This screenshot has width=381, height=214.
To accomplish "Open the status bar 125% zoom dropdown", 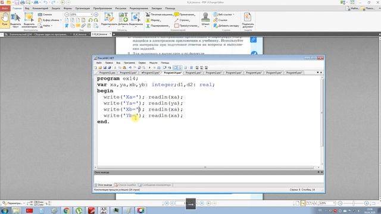I will (327, 203).
